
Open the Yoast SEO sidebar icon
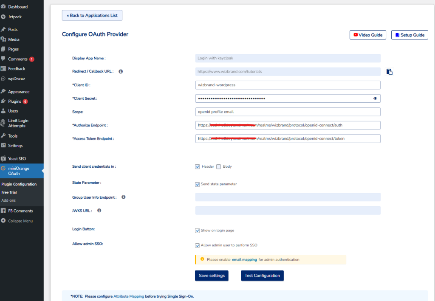pos(3,158)
